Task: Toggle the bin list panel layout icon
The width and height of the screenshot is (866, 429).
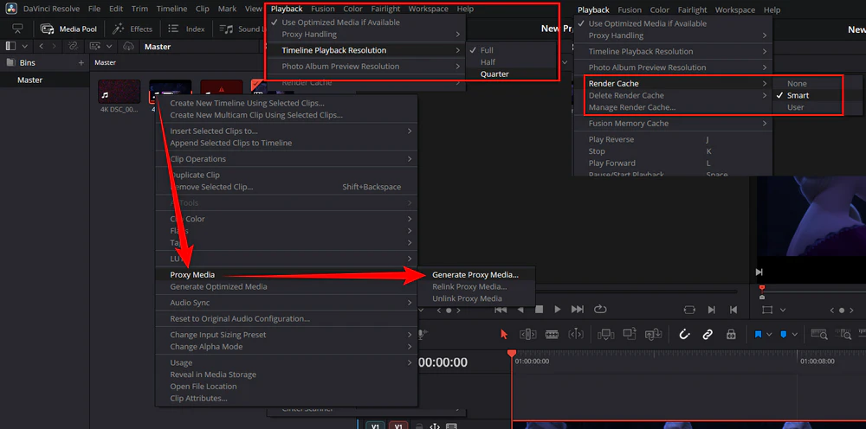Action: 10,47
